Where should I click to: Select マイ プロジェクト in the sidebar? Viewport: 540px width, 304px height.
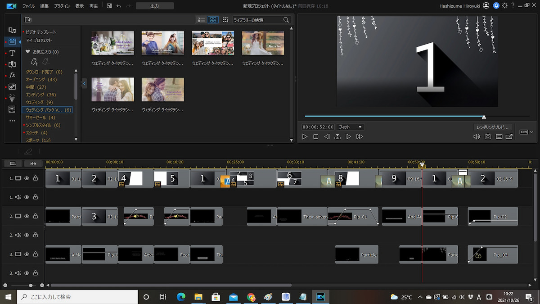pos(39,41)
